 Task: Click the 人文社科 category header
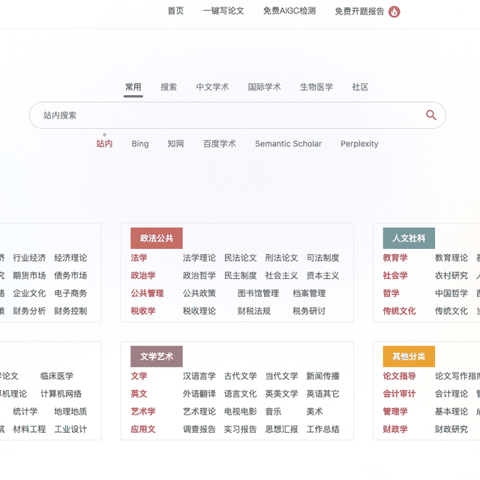coord(409,238)
